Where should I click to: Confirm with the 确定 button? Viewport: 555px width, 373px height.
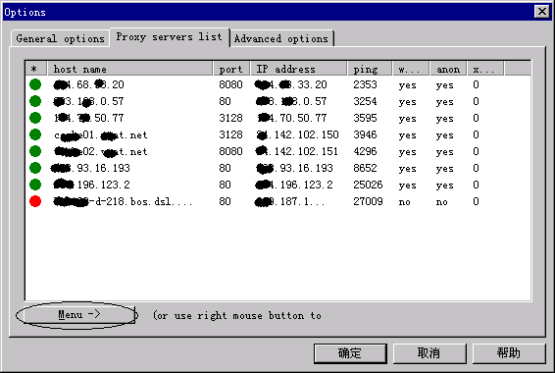350,353
